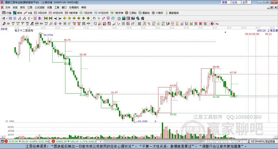Screen dimensions: 278x149
Task: Jump to first bar icon
Action: click(x=46, y=18)
